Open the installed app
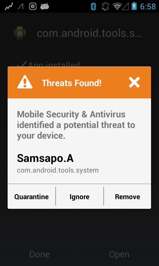Screen dimensions: 159x266 click(x=119, y=254)
